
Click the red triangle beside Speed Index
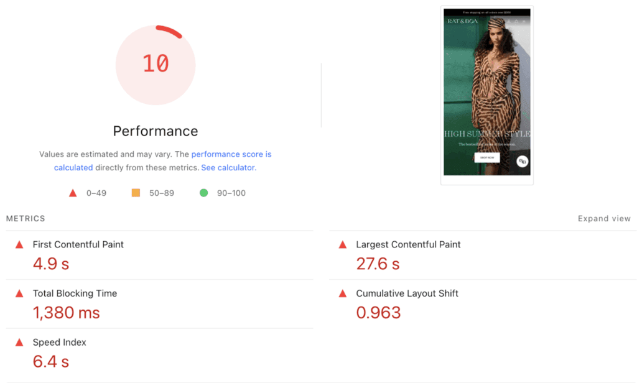[x=19, y=343]
